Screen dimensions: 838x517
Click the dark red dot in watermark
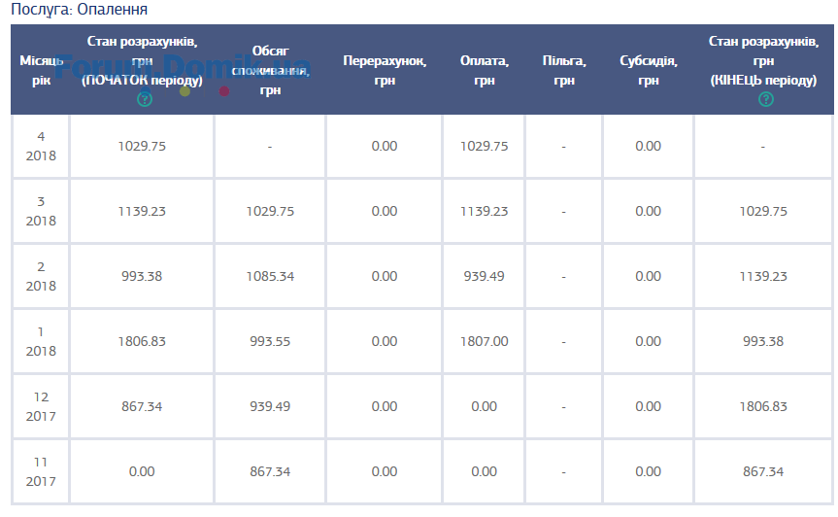(x=224, y=91)
